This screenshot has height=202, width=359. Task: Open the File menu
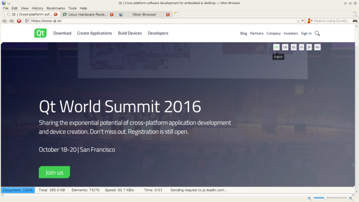pyautogui.click(x=6, y=8)
